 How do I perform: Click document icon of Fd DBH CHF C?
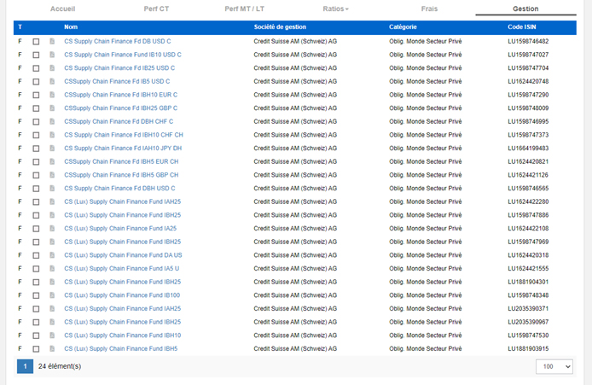point(52,121)
